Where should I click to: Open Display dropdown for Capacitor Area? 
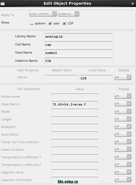[x=123, y=172]
